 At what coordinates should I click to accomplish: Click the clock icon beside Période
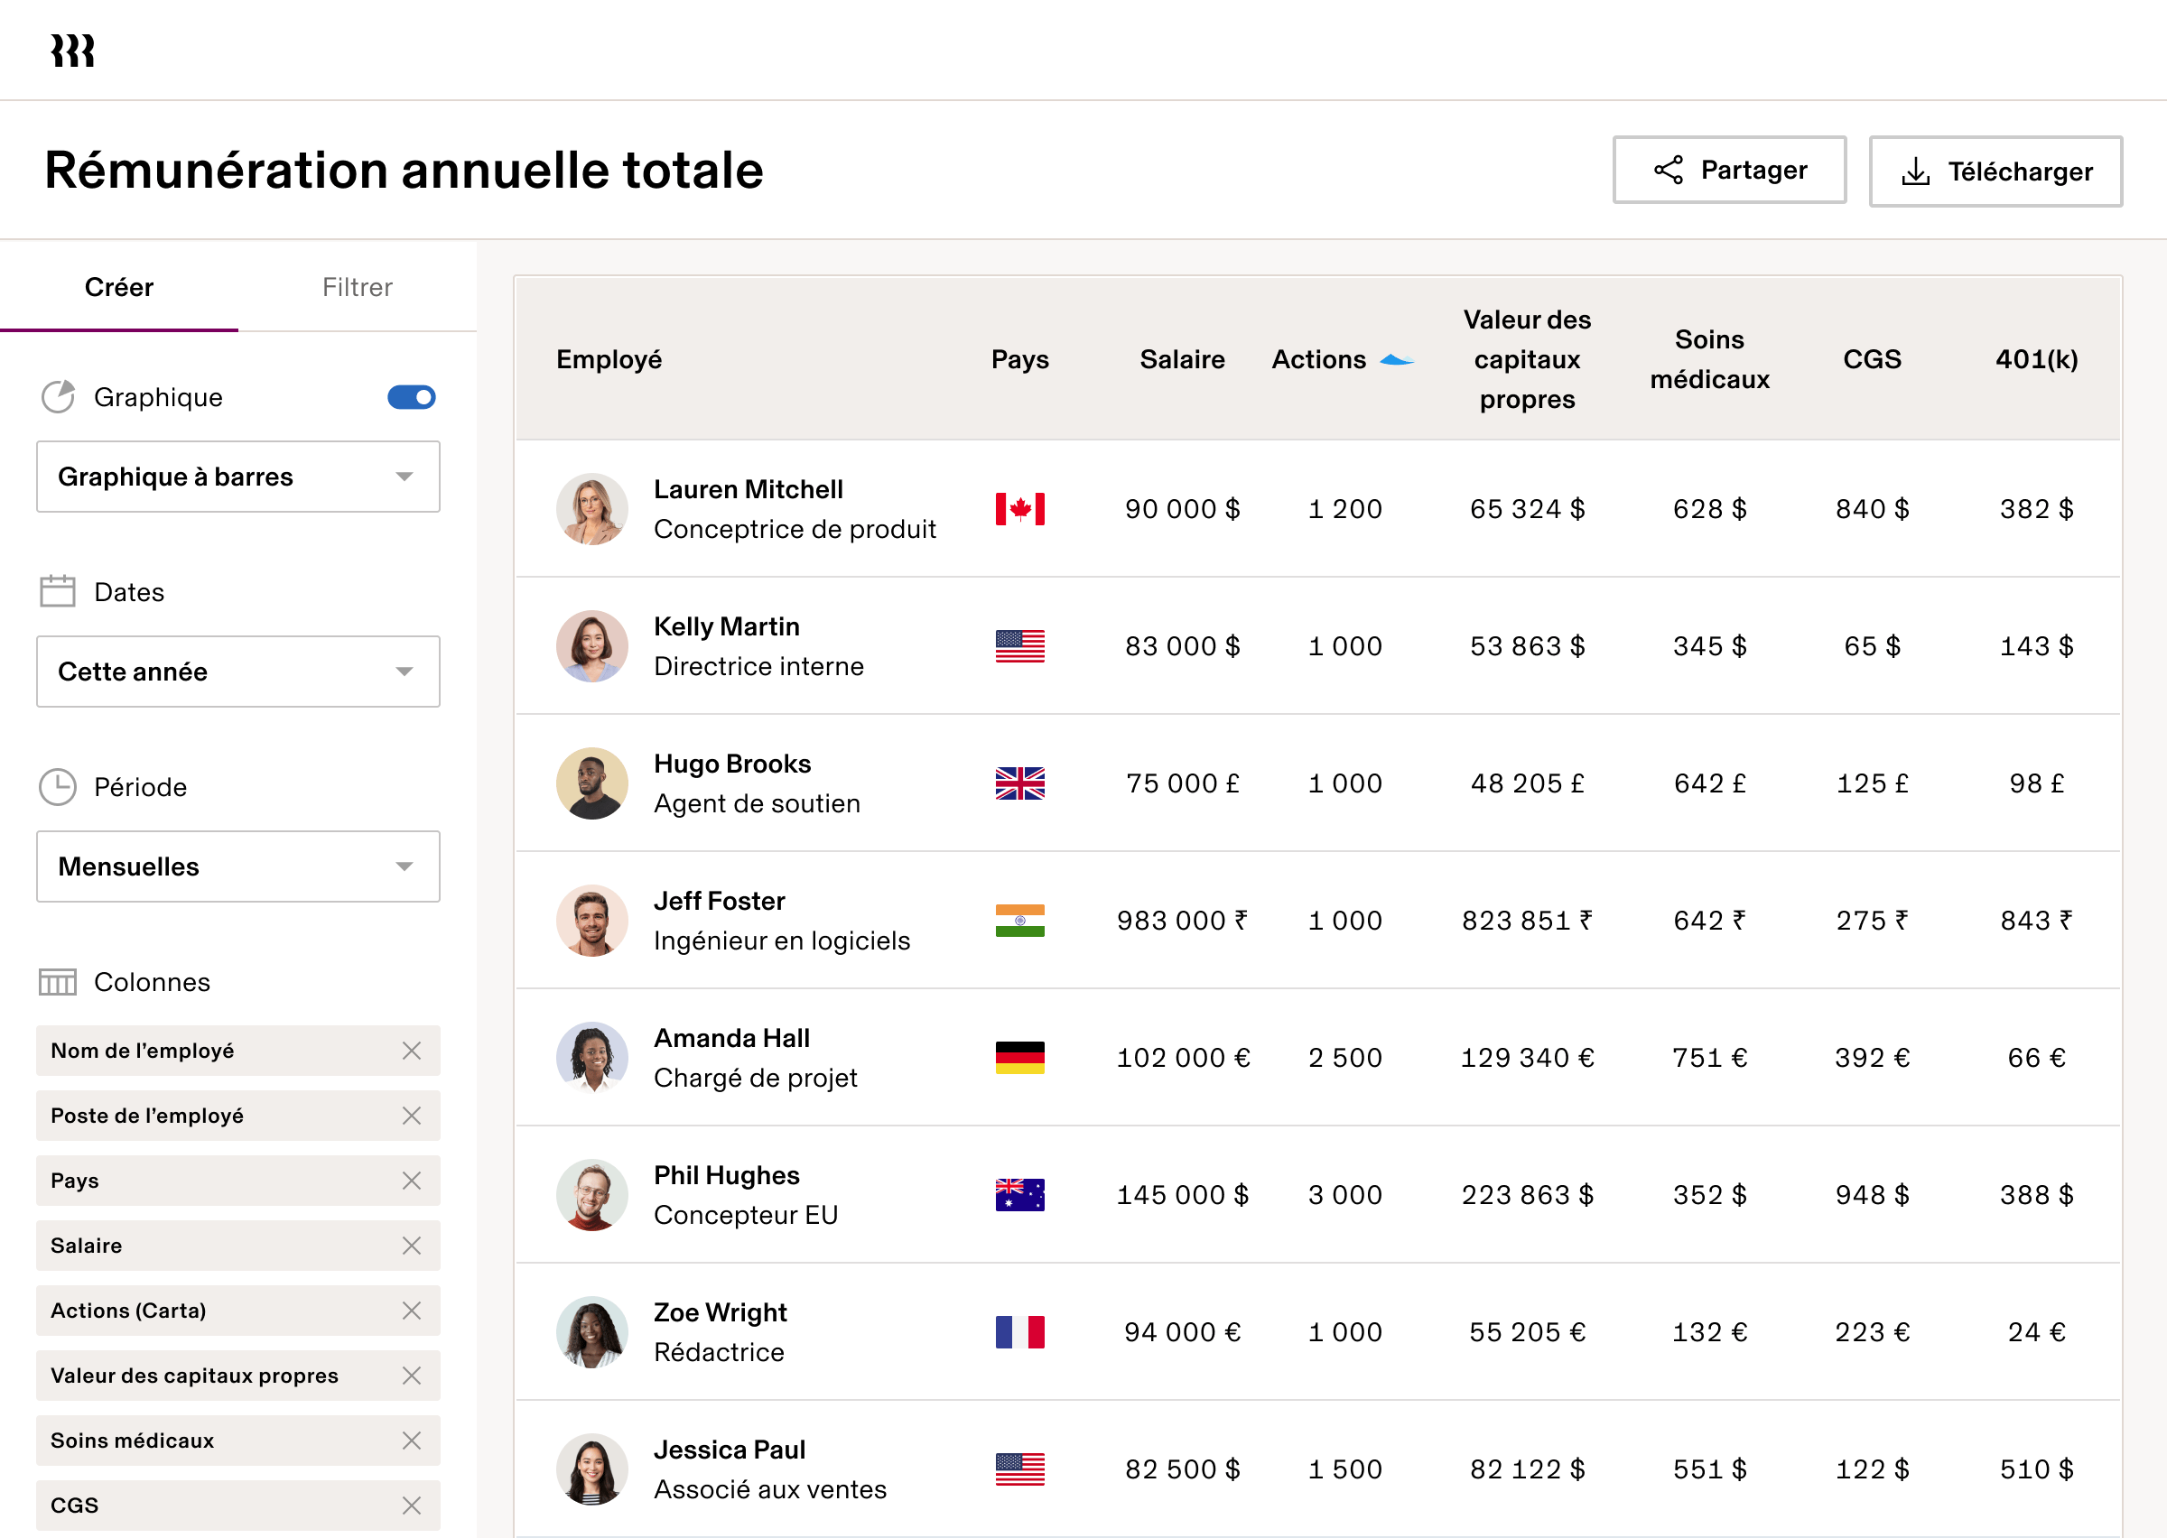tap(58, 787)
